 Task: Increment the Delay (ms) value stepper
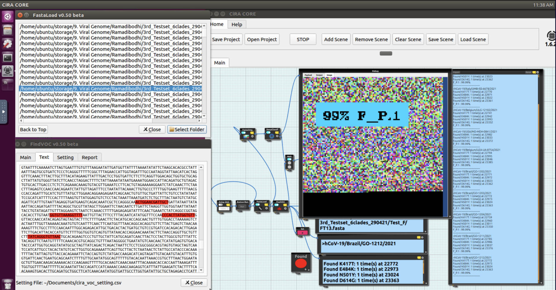[228, 208]
